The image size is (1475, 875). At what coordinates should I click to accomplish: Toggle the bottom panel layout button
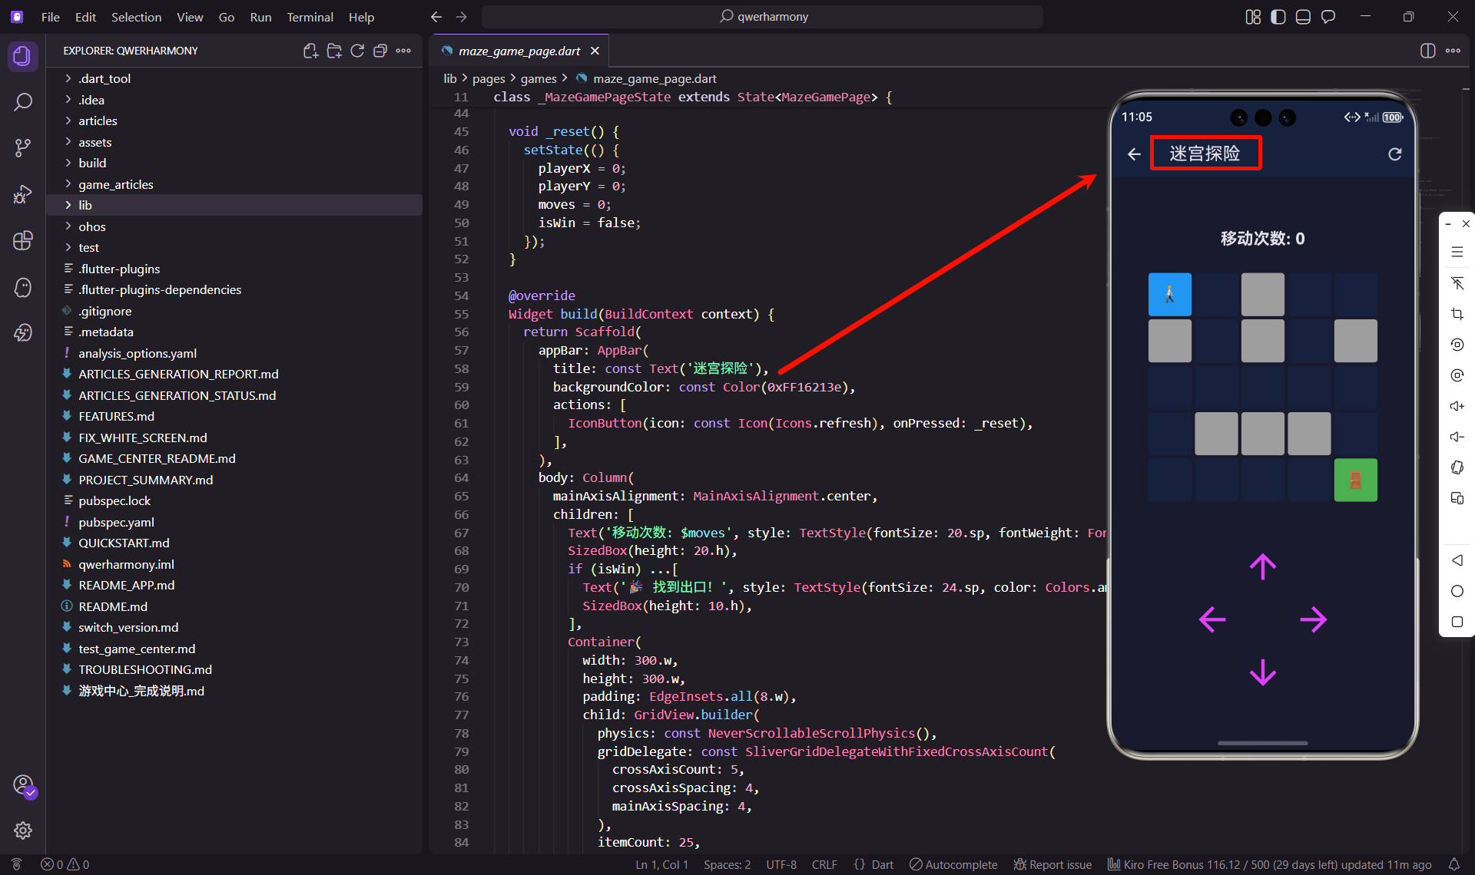(1303, 17)
